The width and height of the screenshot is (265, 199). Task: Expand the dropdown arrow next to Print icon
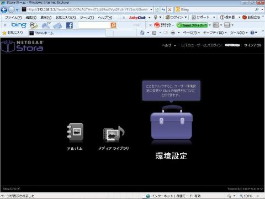pos(178,33)
